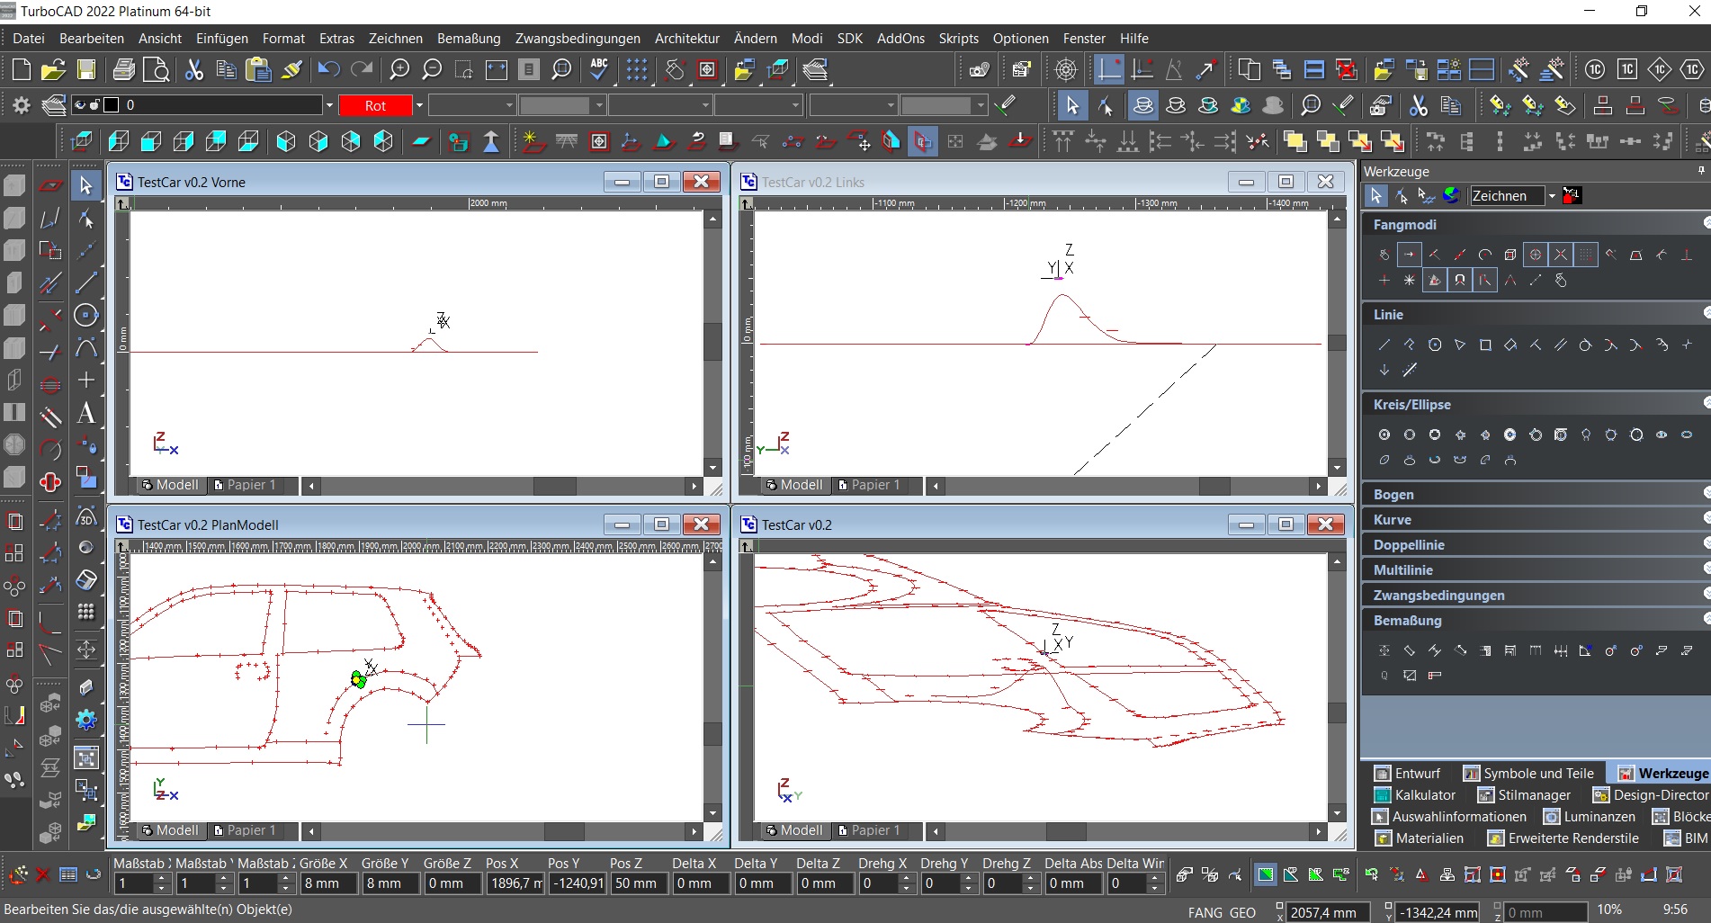
Task: Open the color dropdown next to Rot
Action: click(x=419, y=105)
